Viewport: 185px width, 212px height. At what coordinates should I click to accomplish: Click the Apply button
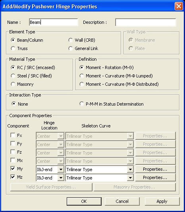click(162, 201)
